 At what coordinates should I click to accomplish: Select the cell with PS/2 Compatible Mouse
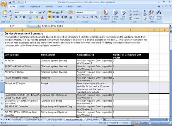pos(22,79)
